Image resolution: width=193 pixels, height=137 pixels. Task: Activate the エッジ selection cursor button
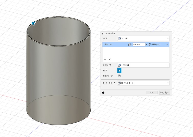pos(119,71)
